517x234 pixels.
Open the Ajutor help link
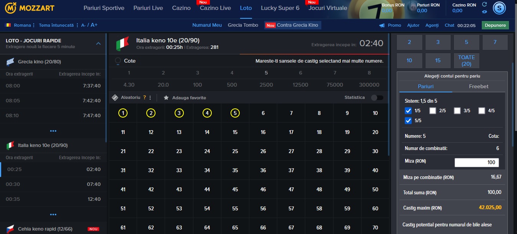click(x=413, y=25)
